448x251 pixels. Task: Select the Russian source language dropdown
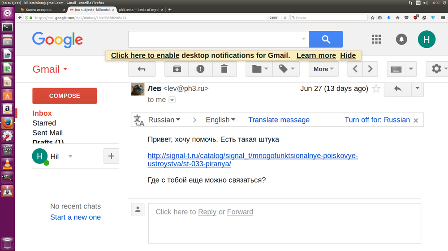[x=164, y=120]
